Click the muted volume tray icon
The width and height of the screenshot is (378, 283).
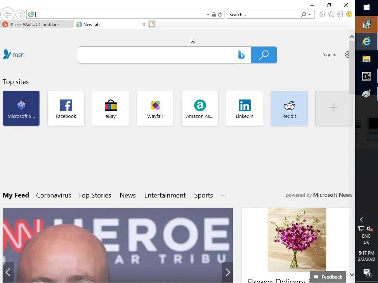tap(370, 228)
